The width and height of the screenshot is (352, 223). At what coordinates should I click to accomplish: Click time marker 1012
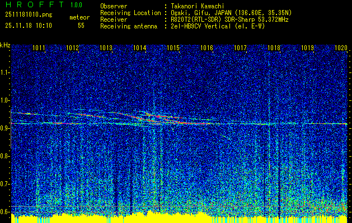click(73, 47)
